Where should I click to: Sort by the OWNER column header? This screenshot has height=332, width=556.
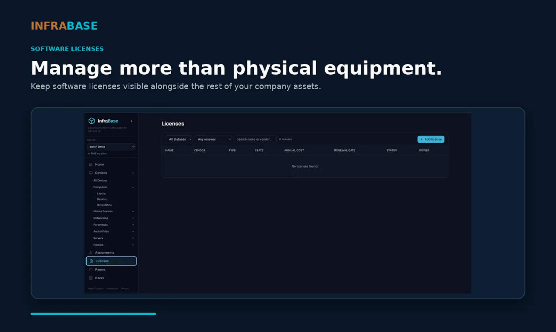(x=424, y=150)
